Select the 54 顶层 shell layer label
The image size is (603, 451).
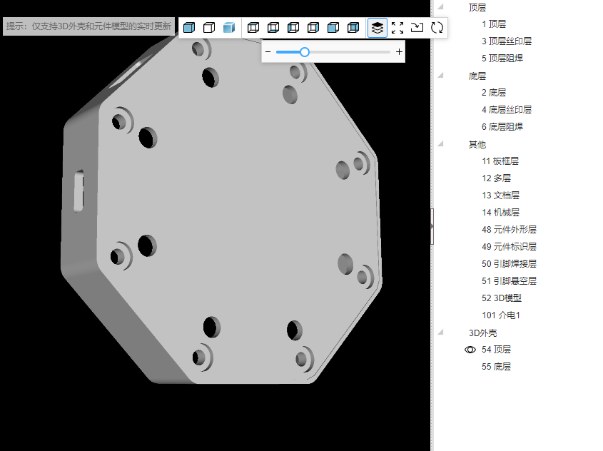496,350
